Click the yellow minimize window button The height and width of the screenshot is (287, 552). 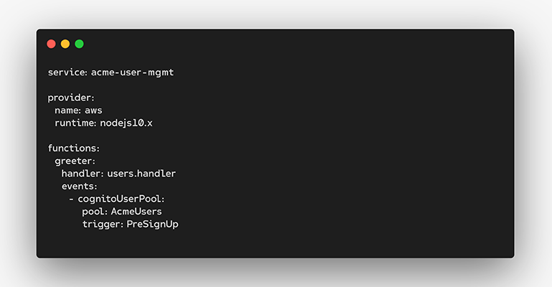click(x=65, y=44)
